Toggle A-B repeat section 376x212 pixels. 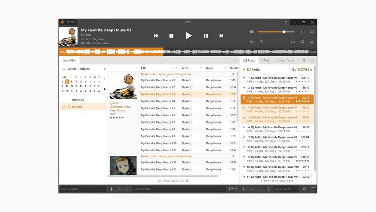pos(293,42)
